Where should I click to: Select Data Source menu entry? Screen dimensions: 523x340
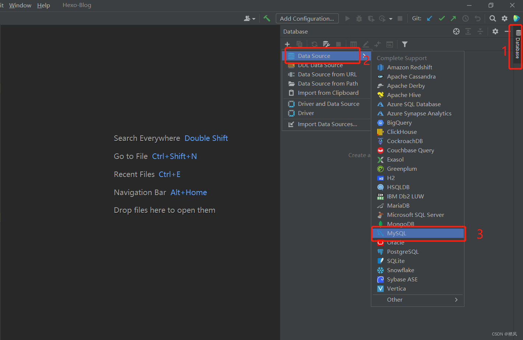tap(326, 56)
